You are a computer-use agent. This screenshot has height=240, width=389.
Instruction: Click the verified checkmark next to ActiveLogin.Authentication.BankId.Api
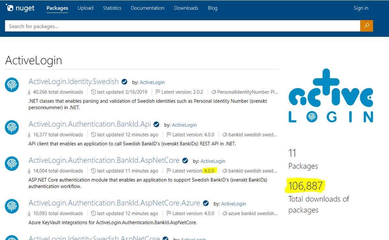(x=157, y=124)
